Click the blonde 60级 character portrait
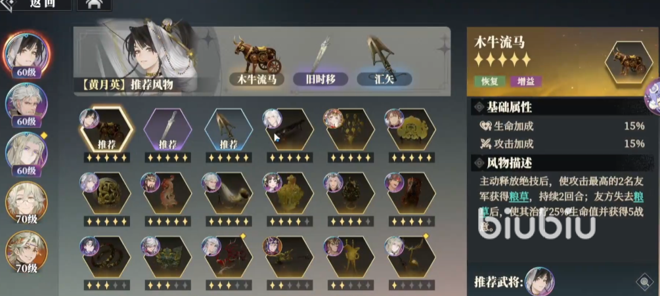The height and width of the screenshot is (296, 660). (x=26, y=154)
